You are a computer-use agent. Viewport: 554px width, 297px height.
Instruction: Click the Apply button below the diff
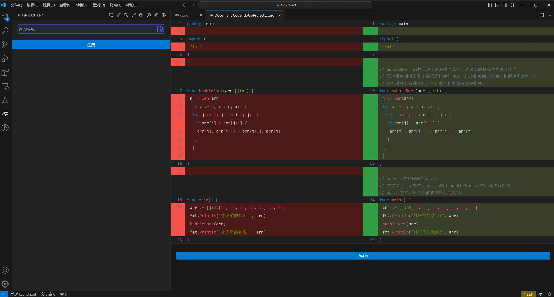point(363,255)
